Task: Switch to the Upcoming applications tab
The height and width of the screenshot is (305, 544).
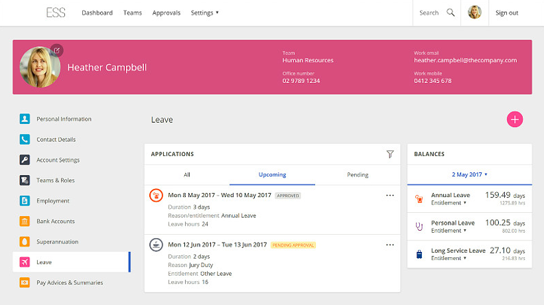Action: (x=273, y=174)
